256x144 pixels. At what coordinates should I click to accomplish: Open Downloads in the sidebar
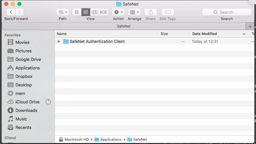[22, 111]
